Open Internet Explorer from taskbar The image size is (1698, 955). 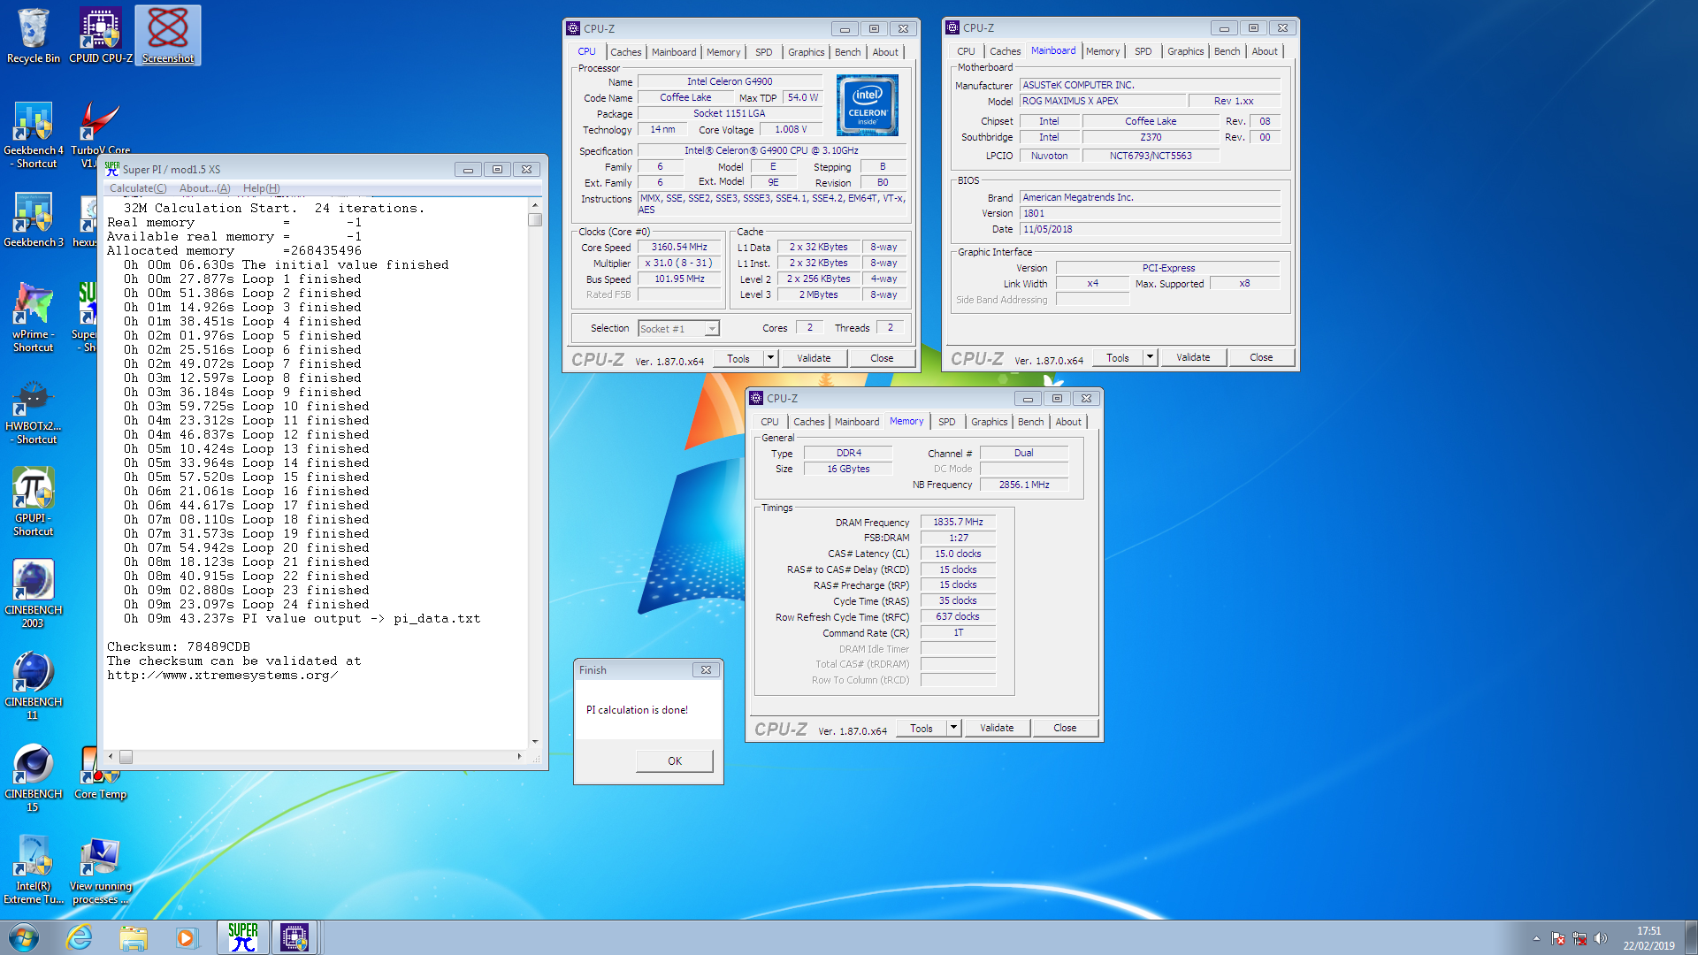[80, 937]
